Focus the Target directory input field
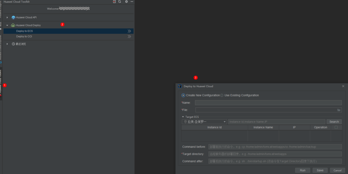This screenshot has width=348, height=174. [275, 154]
